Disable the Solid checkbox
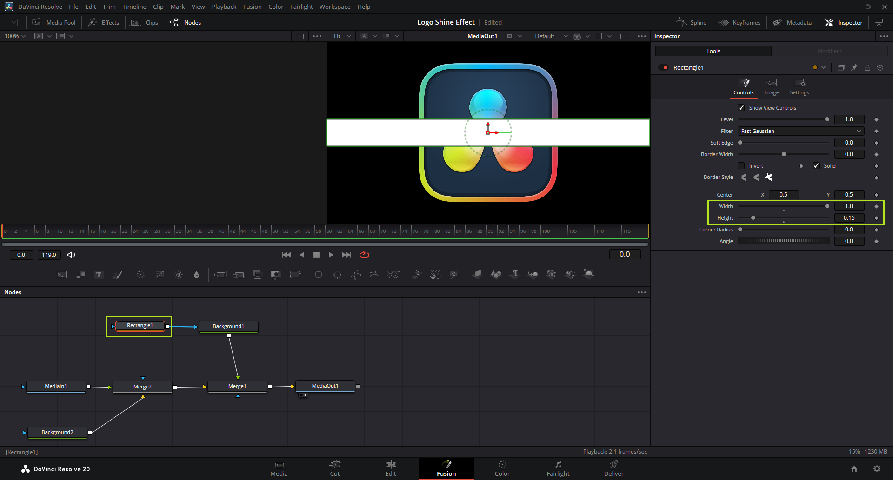This screenshot has height=480, width=893. 816,166
